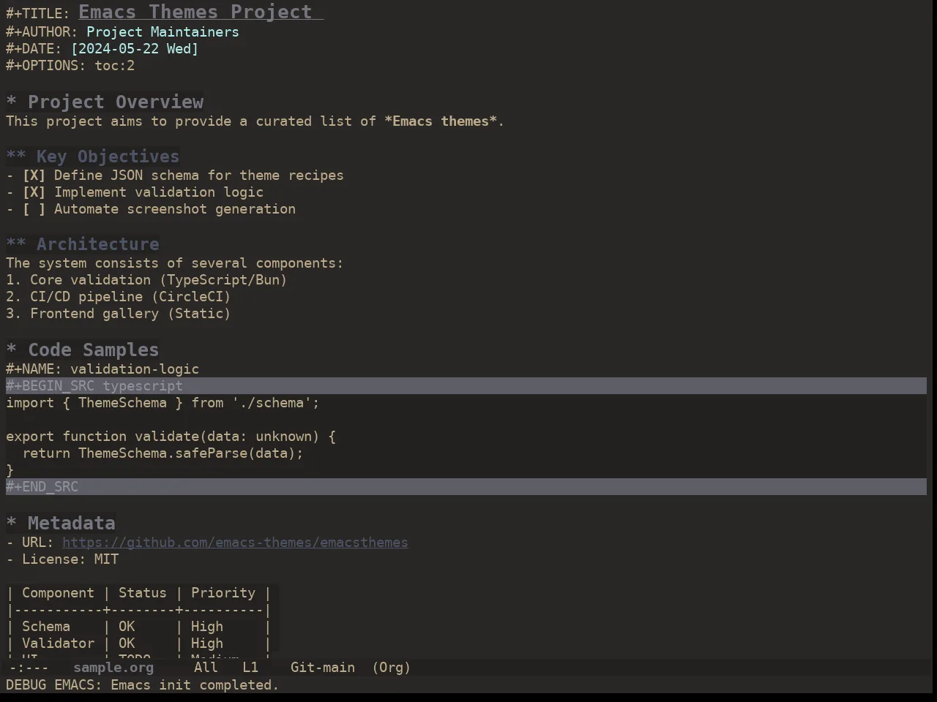Toggle the 'Define JSON schema' checkbox
The height and width of the screenshot is (702, 937).
[34, 175]
